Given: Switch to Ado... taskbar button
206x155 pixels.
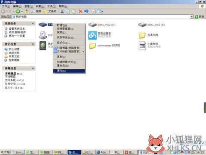Looking at the screenshot, I should 103,152.
